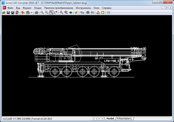Open the Опции menu

pos(38,8)
